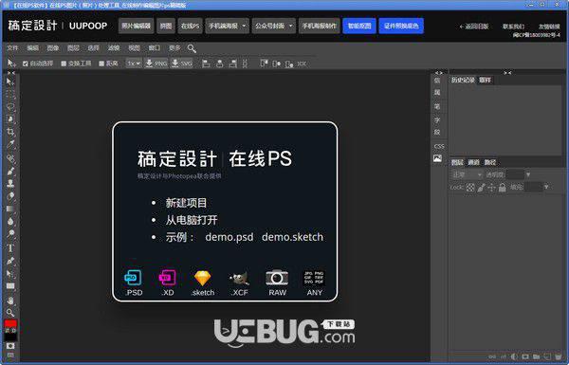569x365 pixels.
Task: Toggle the 距离 checkbox
Action: [101, 64]
